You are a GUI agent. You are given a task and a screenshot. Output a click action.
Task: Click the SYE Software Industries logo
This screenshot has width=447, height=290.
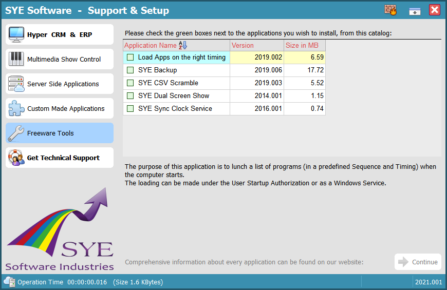[x=60, y=229]
